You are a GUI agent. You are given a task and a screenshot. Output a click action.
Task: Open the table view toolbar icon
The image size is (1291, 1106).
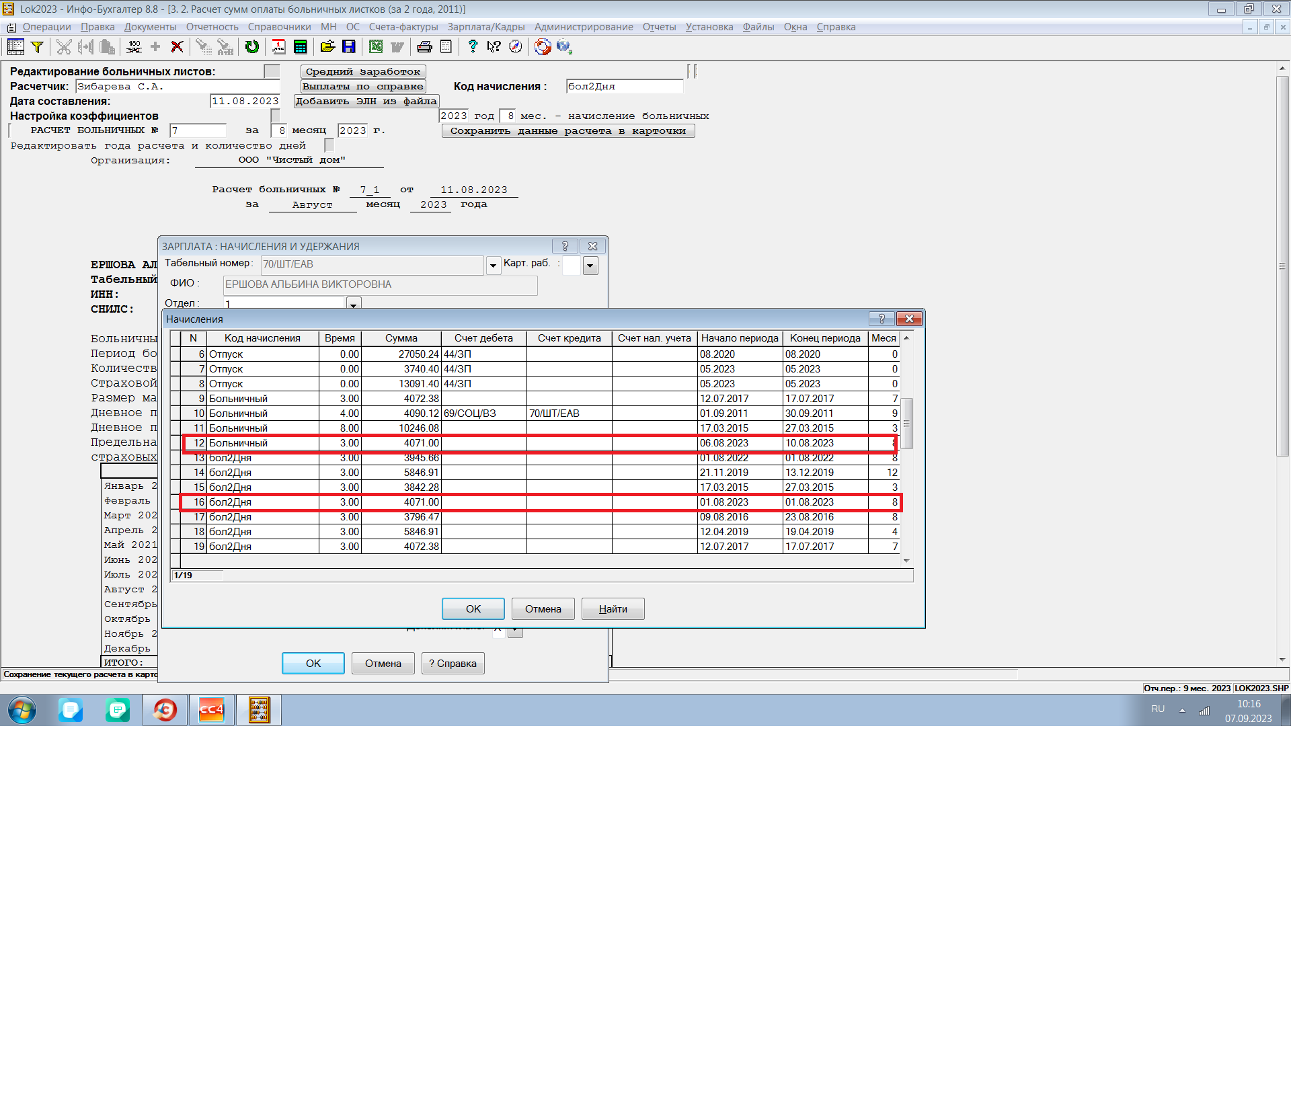coord(15,46)
